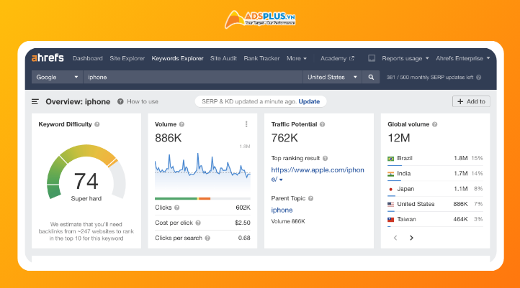Expand the More menu

coord(296,58)
